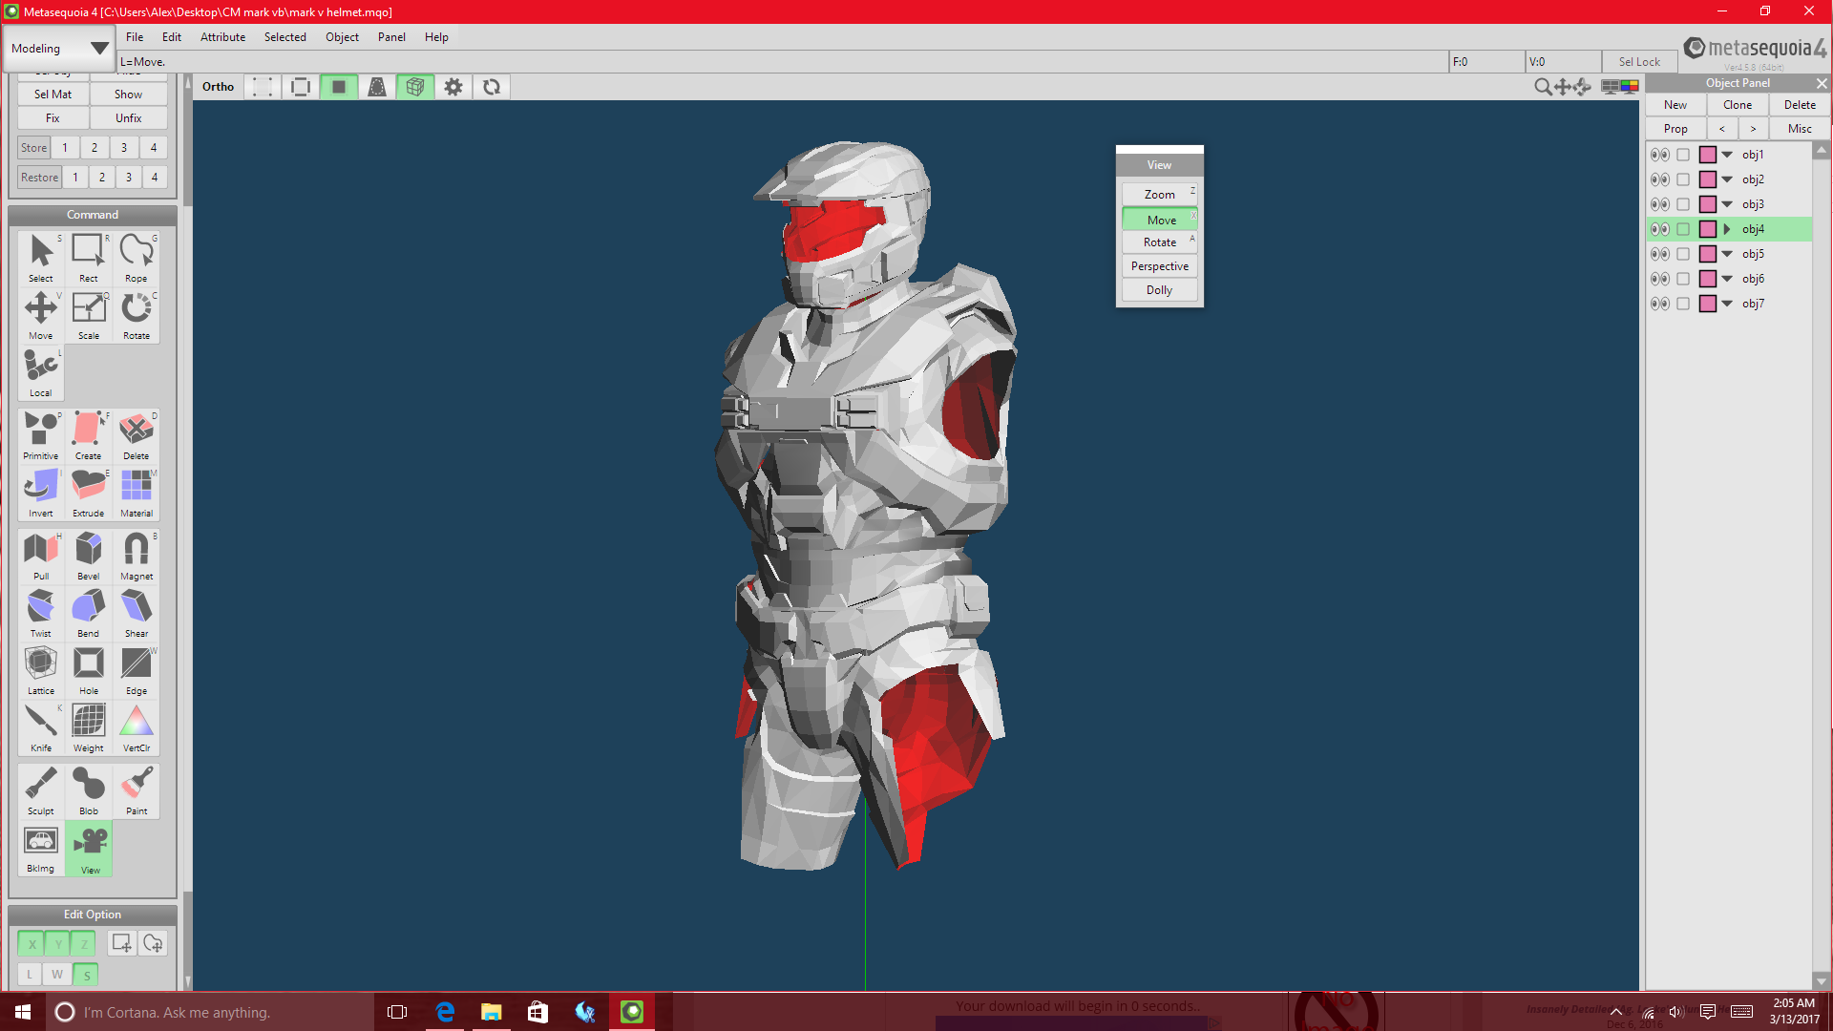Open the File menu
The width and height of the screenshot is (1833, 1031).
(x=135, y=37)
